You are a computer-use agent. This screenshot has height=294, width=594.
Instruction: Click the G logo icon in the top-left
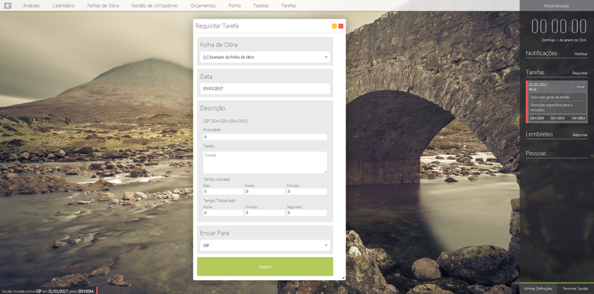click(x=8, y=6)
